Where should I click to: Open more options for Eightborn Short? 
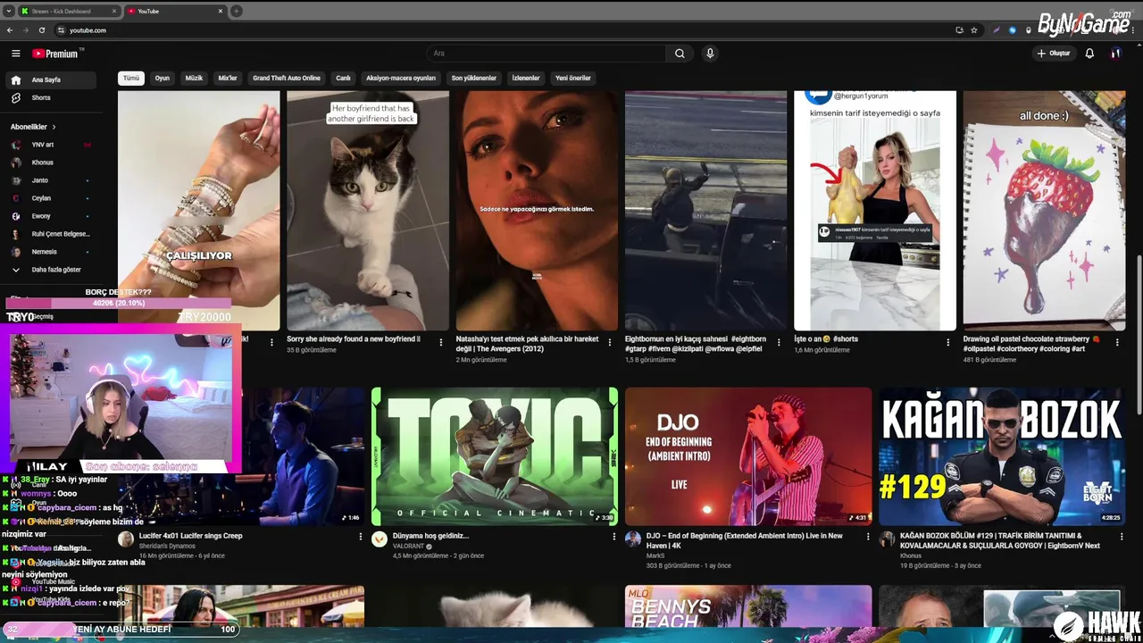click(x=779, y=342)
